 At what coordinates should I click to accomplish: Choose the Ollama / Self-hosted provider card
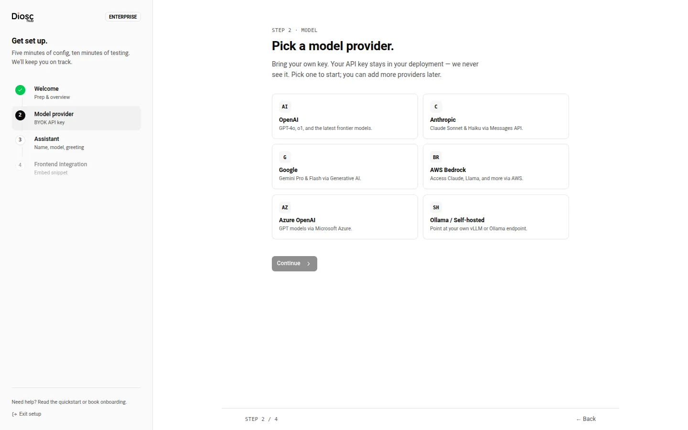tap(495, 217)
